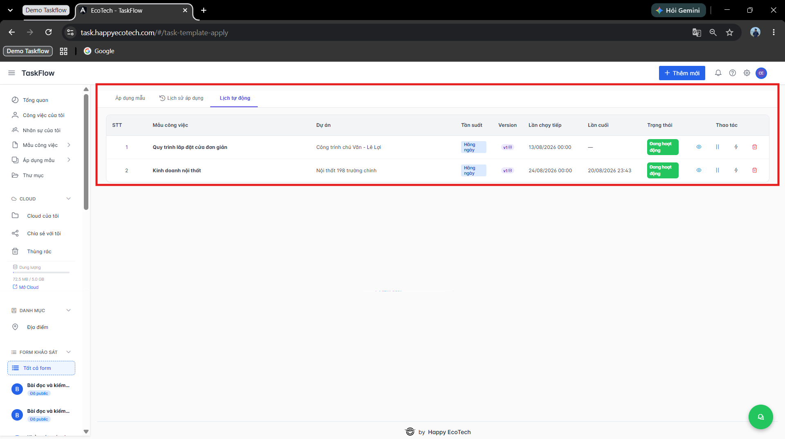785x439 pixels.
Task: Select the Lịch tự động tab
Action: point(234,98)
